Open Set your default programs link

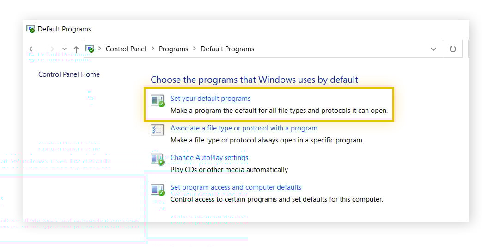click(210, 99)
